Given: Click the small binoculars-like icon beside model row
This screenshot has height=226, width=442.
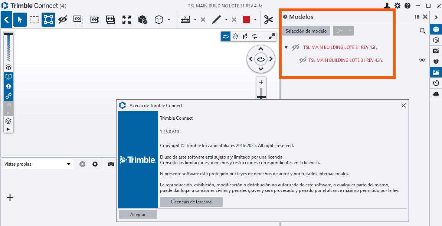Looking at the screenshot, I should [x=422, y=60].
